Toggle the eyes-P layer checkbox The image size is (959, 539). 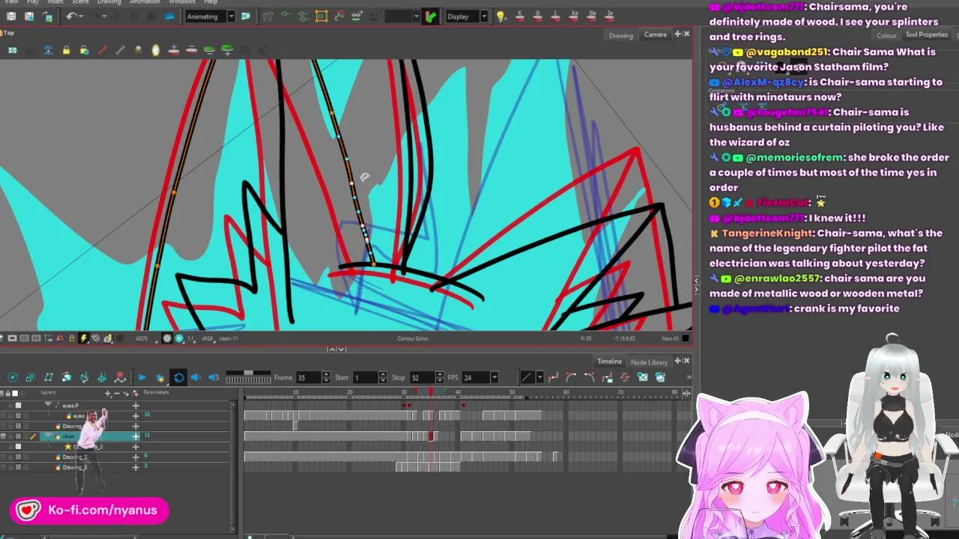click(x=18, y=406)
